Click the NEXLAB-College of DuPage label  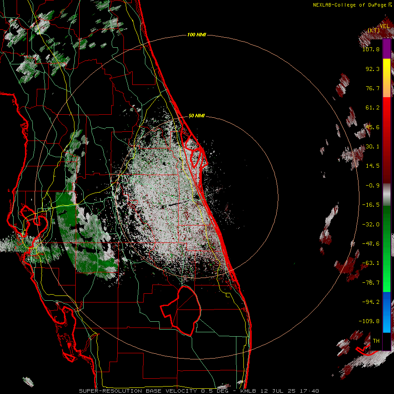352,5
